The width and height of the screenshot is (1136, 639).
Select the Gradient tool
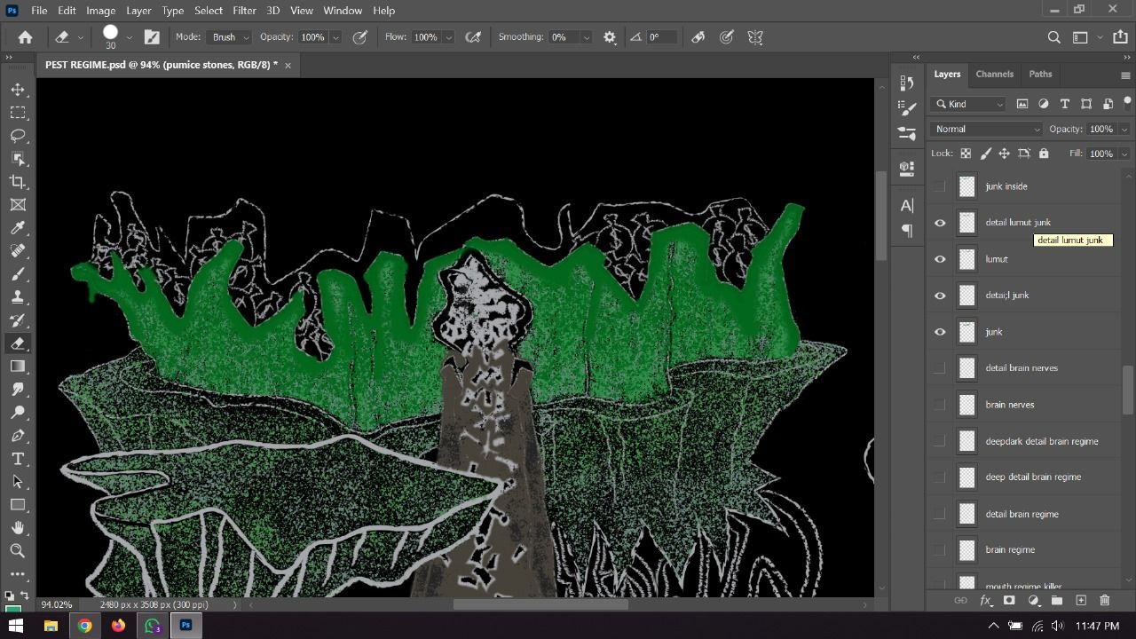coord(17,367)
